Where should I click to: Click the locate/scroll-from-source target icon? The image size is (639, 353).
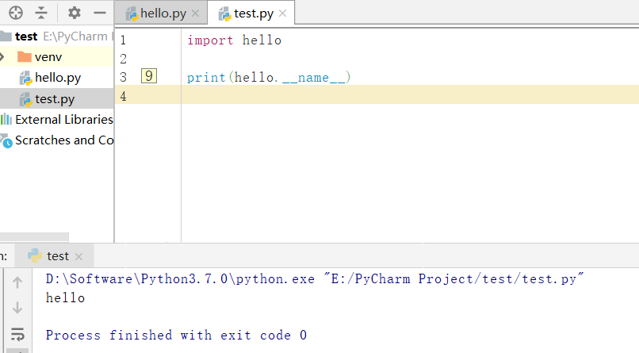click(x=16, y=13)
